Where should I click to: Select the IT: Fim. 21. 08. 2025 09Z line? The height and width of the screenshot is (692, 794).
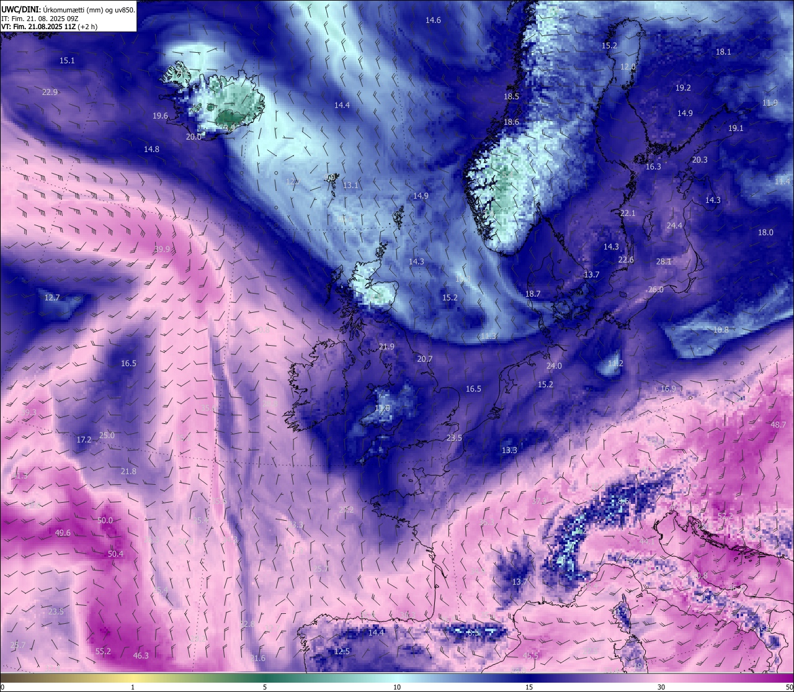(40, 19)
